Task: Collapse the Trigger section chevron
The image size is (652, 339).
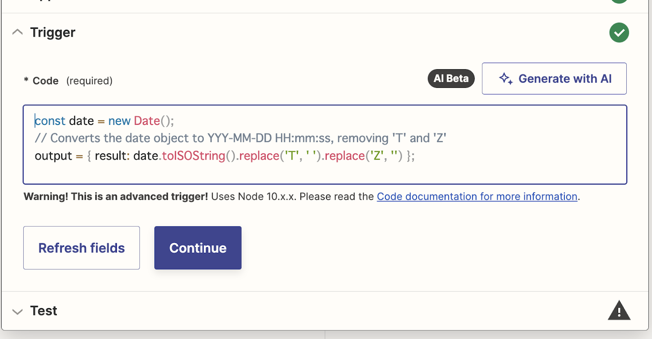Action: (18, 32)
